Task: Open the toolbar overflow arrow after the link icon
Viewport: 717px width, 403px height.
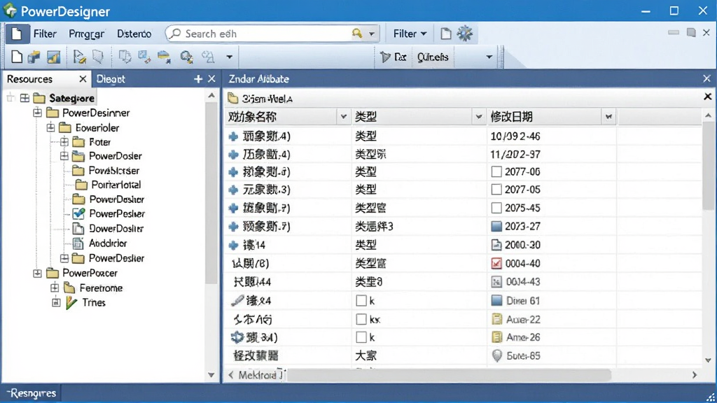Action: coord(229,57)
